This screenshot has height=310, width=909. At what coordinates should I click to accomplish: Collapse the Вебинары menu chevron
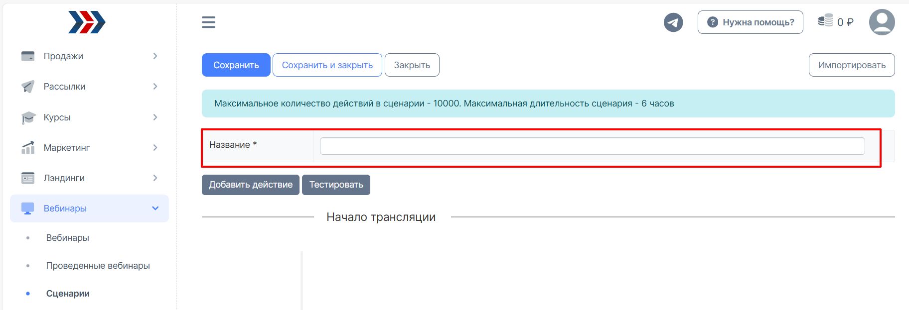tap(155, 208)
